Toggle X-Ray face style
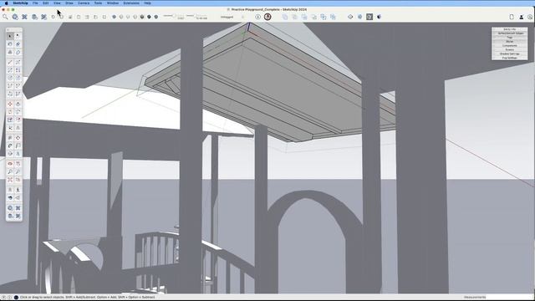 [114, 17]
